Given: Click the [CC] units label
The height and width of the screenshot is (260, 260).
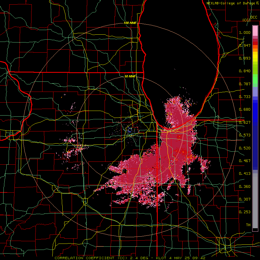Looking at the screenshot, I should click(x=246, y=20).
